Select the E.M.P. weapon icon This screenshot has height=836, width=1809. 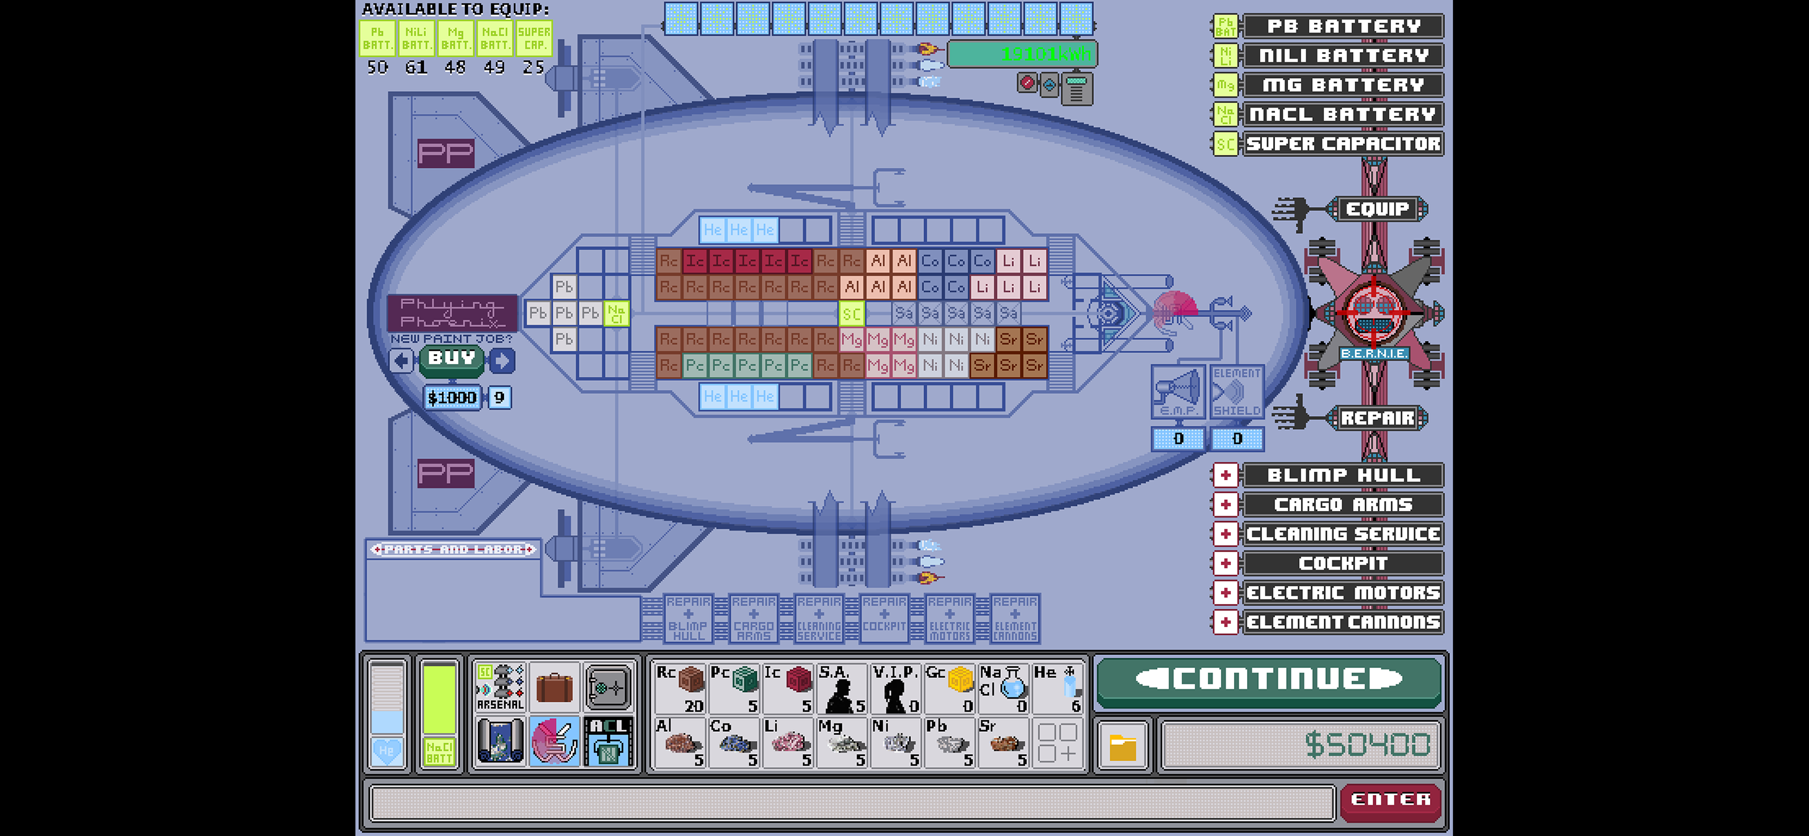[1178, 392]
